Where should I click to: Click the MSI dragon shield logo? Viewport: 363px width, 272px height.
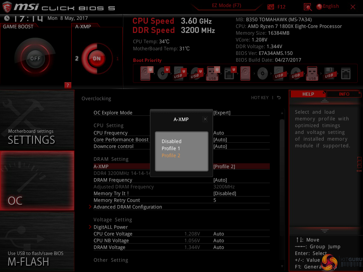[7, 7]
